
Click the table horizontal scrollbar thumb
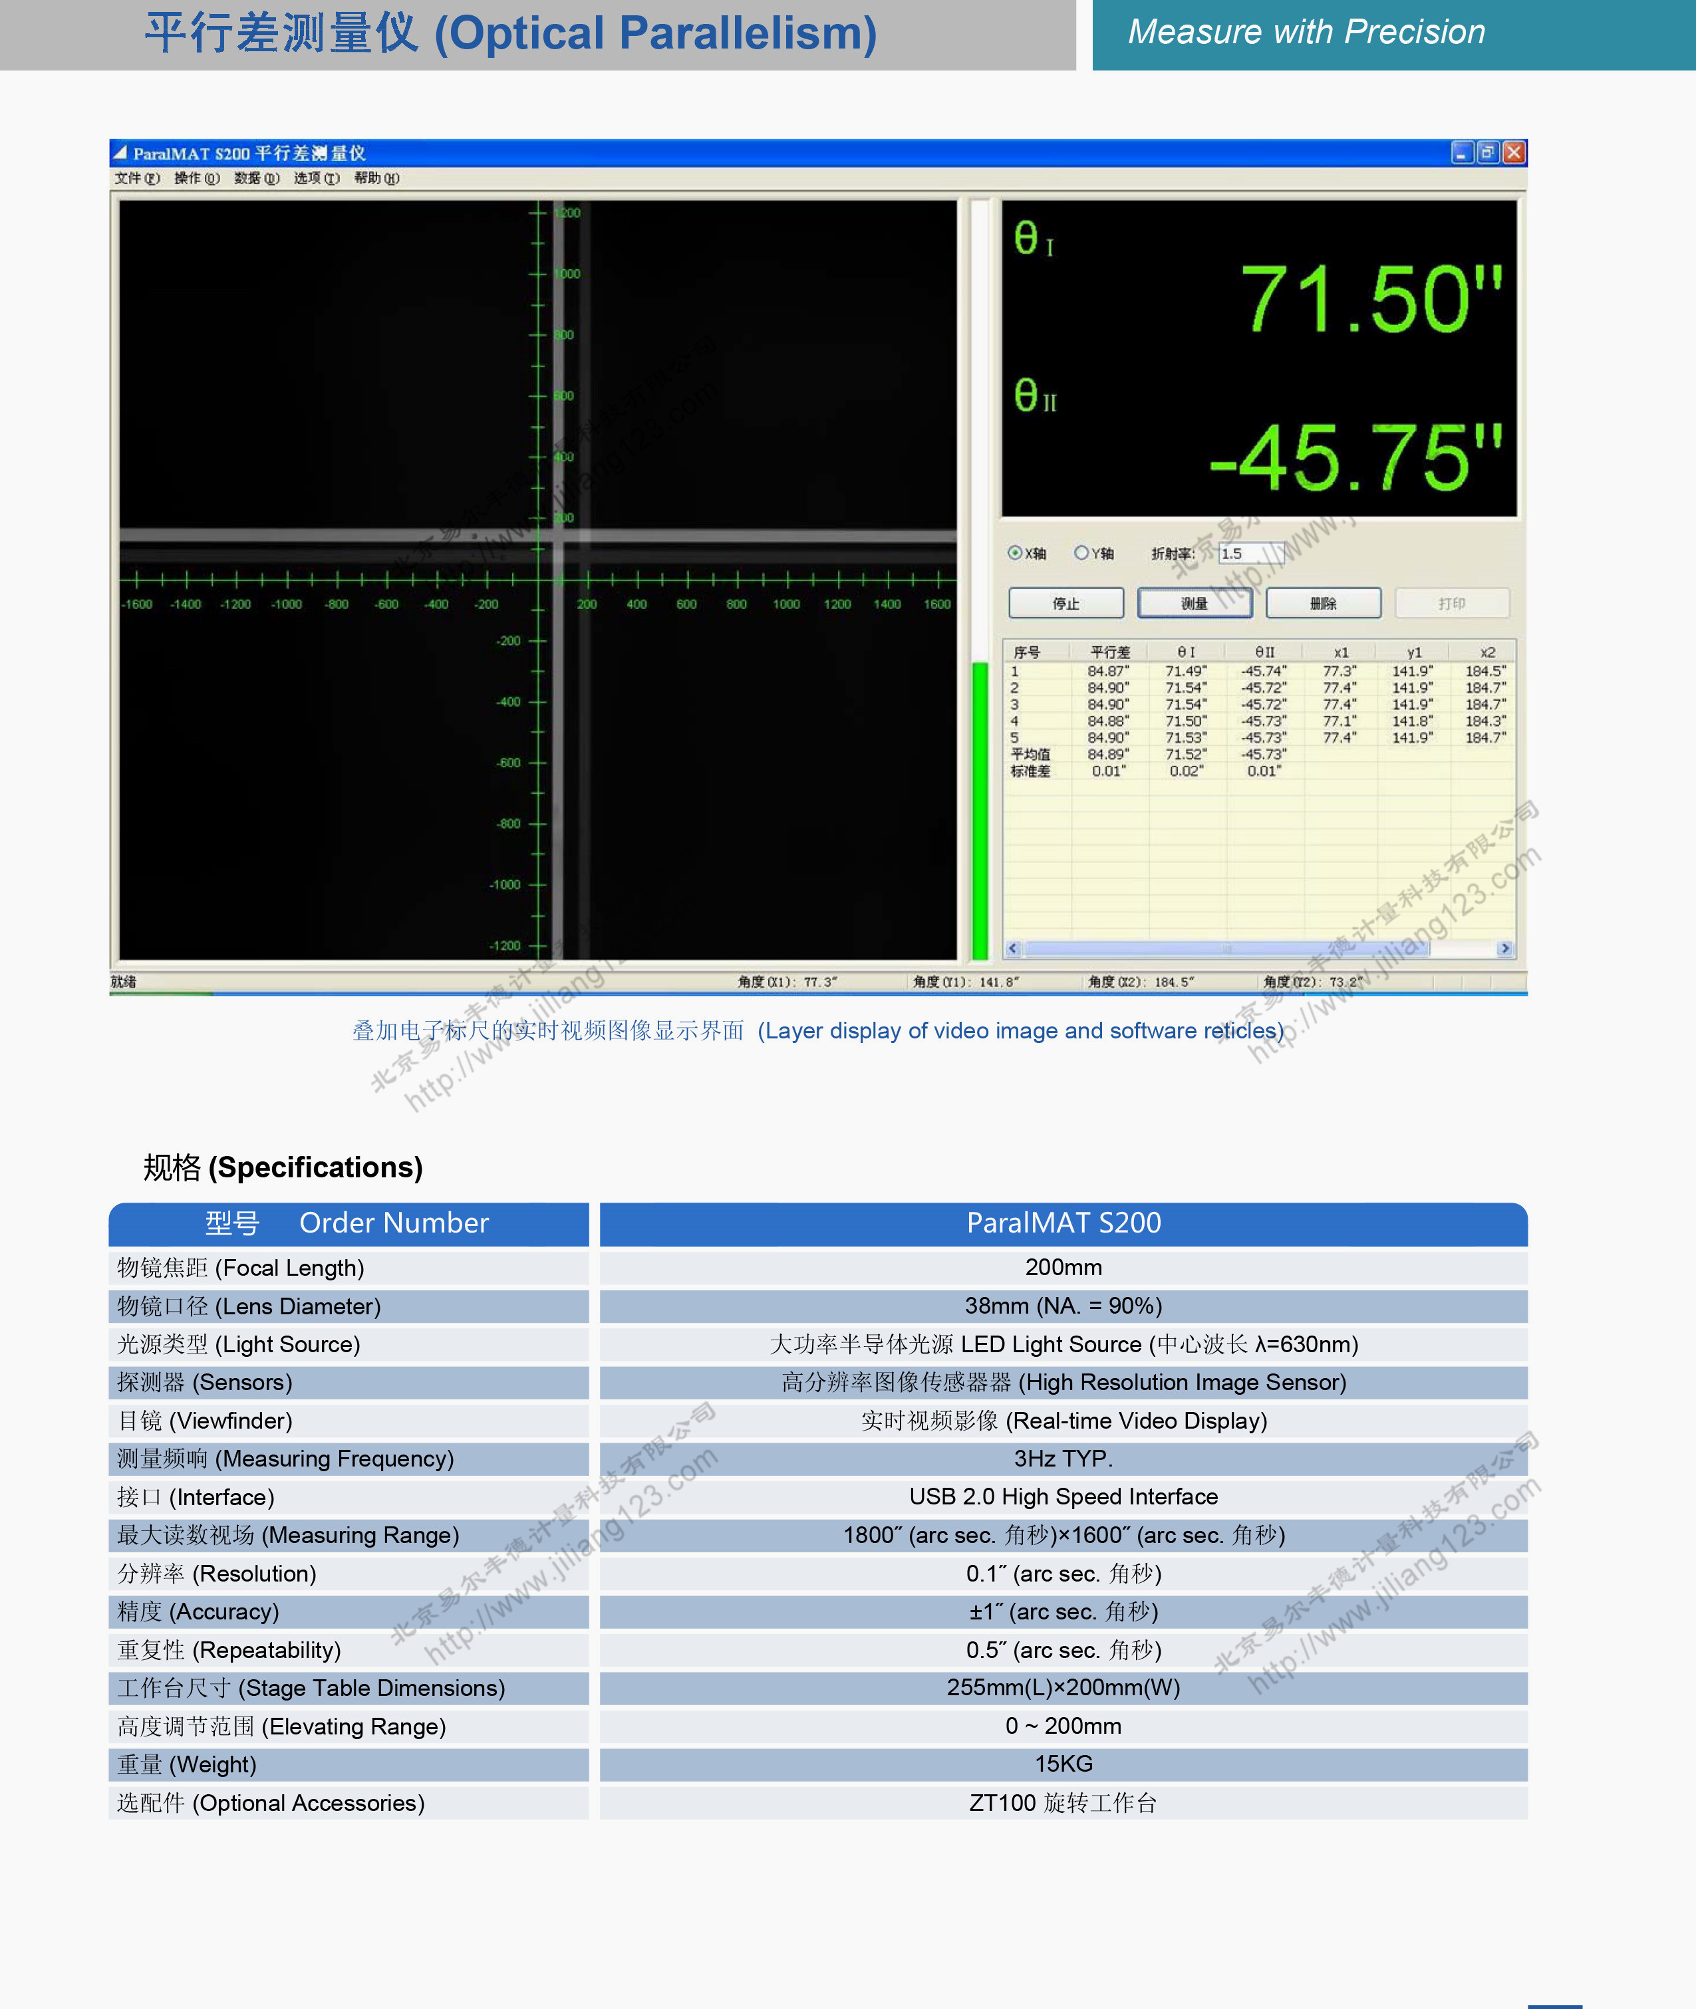[1226, 948]
